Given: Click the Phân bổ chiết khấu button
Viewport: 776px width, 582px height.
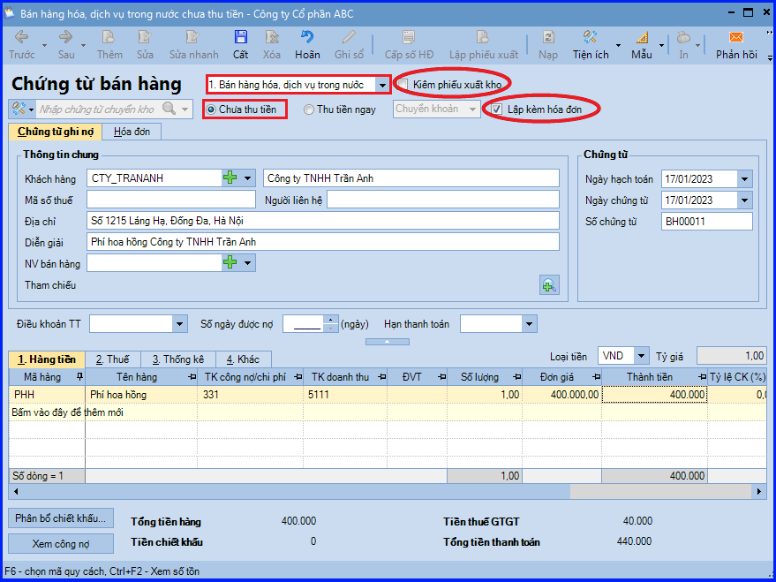Looking at the screenshot, I should tap(61, 518).
